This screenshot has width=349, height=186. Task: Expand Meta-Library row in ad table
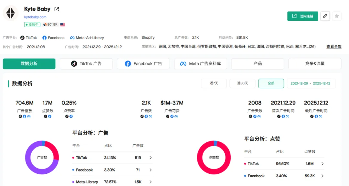coord(151,182)
